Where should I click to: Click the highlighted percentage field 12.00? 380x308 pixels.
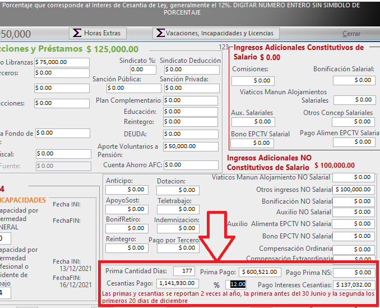point(238,284)
